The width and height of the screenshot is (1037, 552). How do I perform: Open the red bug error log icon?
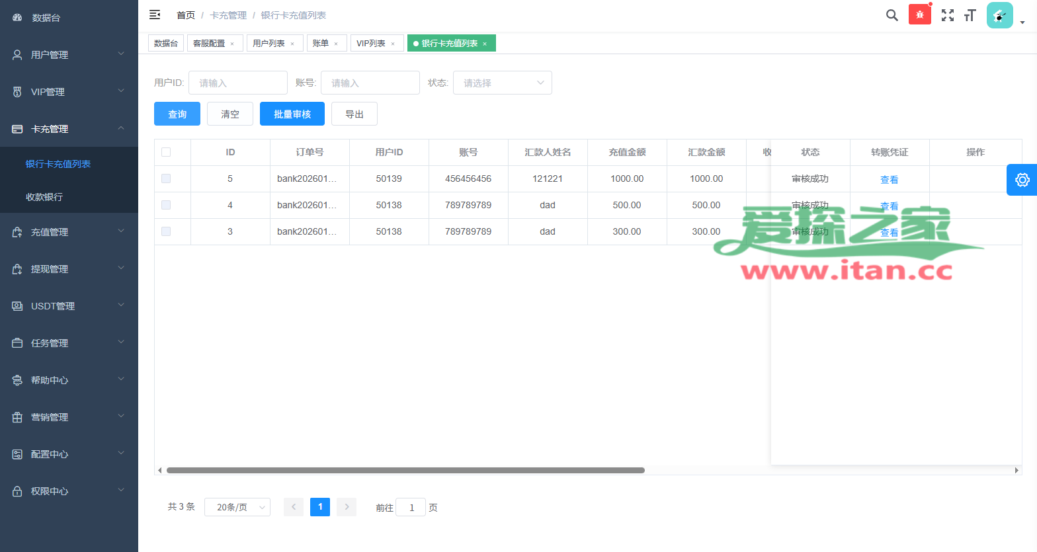click(x=919, y=15)
